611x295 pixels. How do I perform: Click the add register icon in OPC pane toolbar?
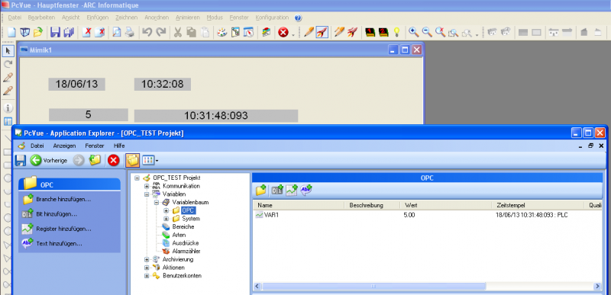pyautogui.click(x=292, y=190)
